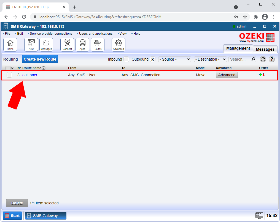Open the Help menu

click(137, 34)
